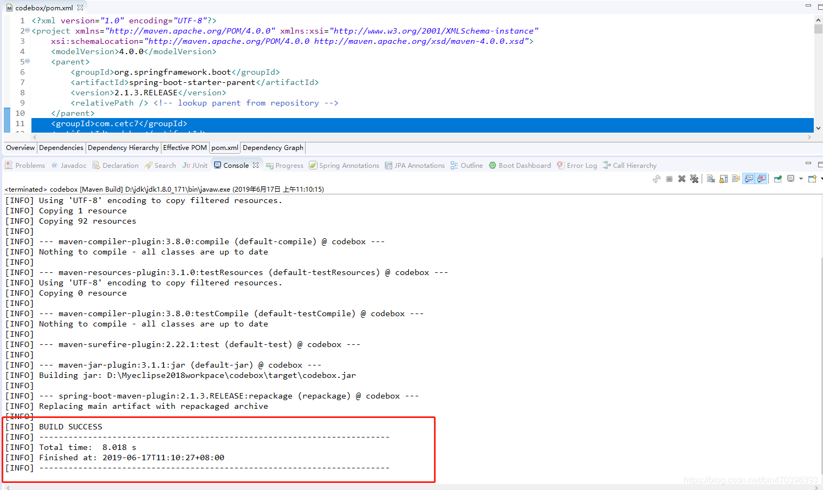Switch to the Dependencies tab
This screenshot has height=490, width=823.
click(61, 148)
